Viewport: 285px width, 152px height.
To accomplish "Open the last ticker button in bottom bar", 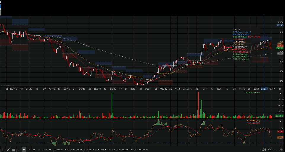I will tap(143, 150).
